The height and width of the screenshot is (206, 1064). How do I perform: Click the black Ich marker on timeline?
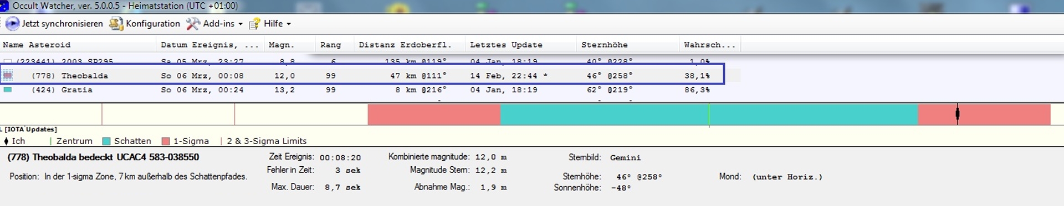tap(957, 114)
